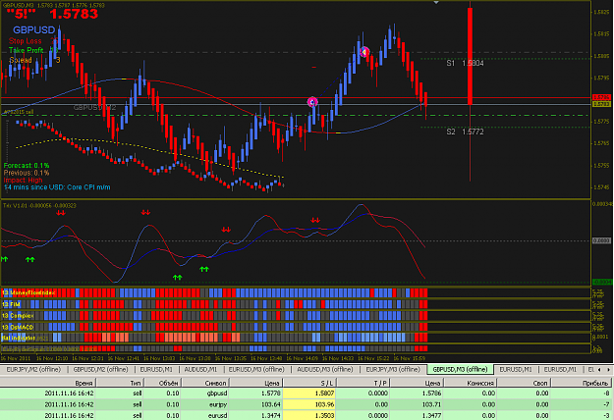This screenshot has height=420, width=614.
Task: Click the S1 1.5804 support label
Action: click(x=465, y=63)
